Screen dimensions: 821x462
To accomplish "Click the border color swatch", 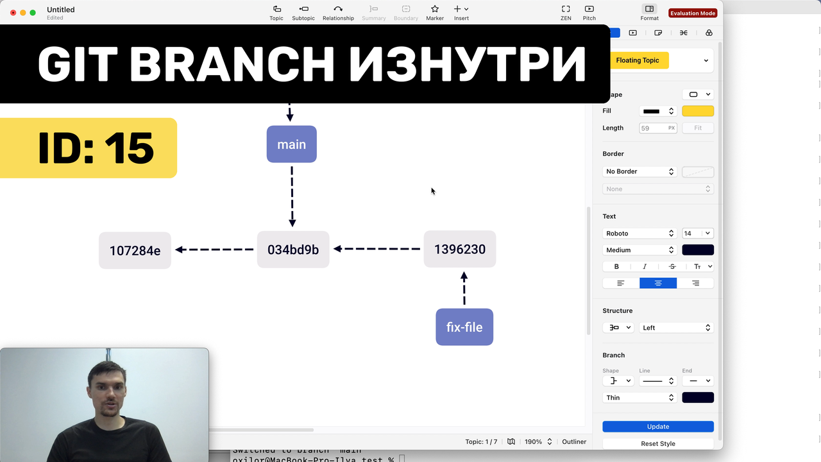I will tap(698, 171).
